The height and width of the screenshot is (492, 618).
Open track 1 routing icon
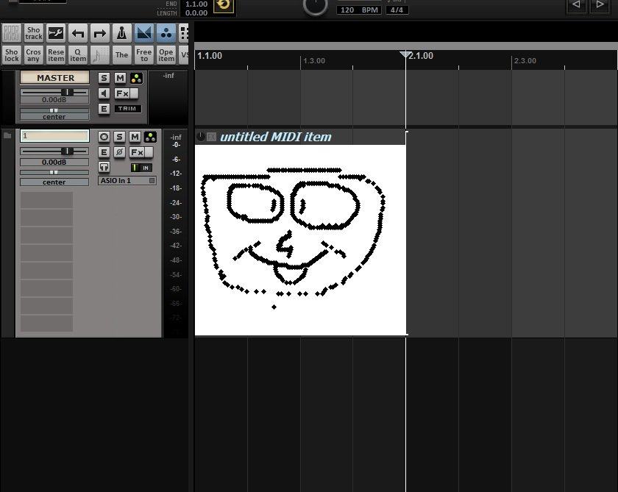coord(150,137)
